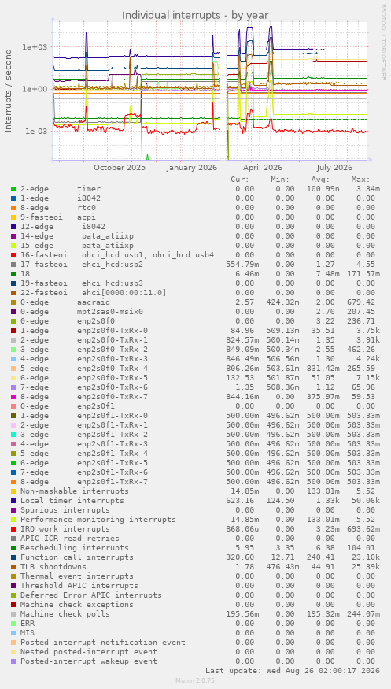Click the enp2s0f0-TxRx-5 color swatch

coord(13,378)
